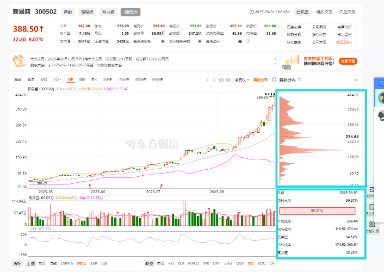Click the small plus box after 是否盈利
384x272 pixels.
point(248,41)
